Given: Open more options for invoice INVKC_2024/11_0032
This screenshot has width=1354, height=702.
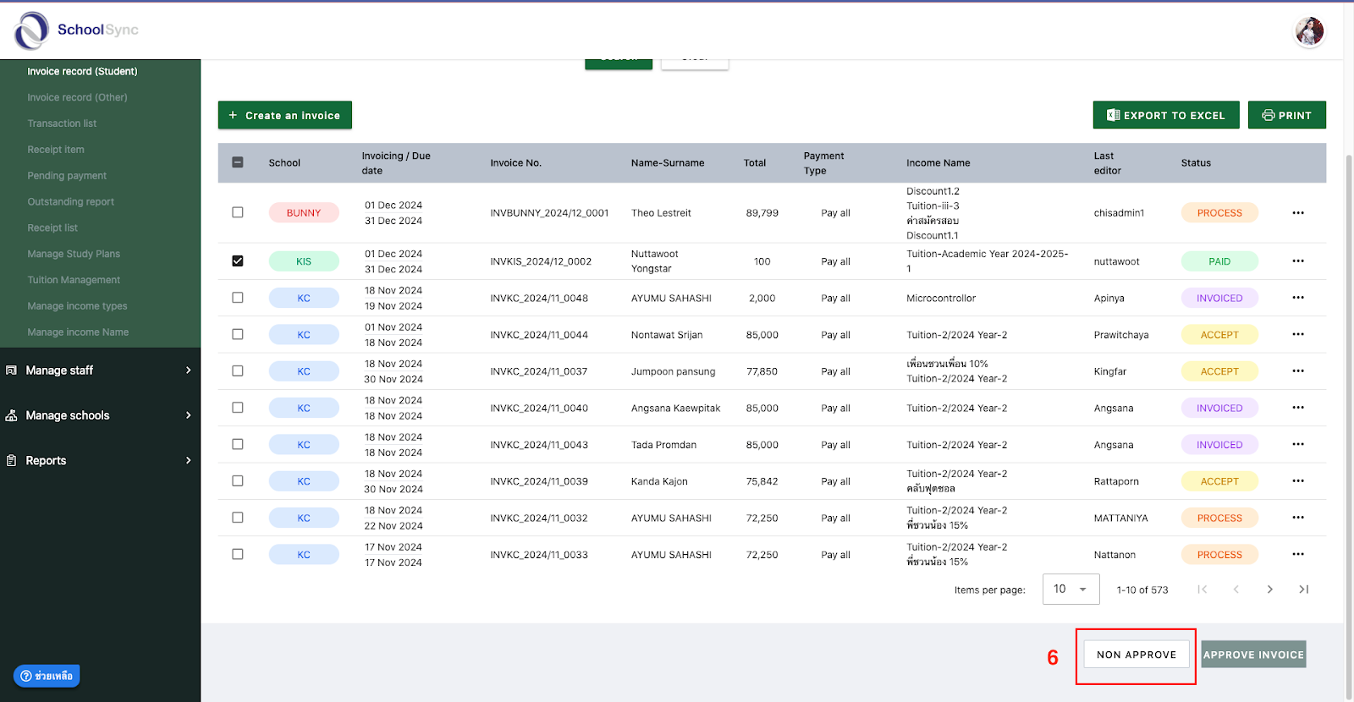Looking at the screenshot, I should pos(1298,518).
